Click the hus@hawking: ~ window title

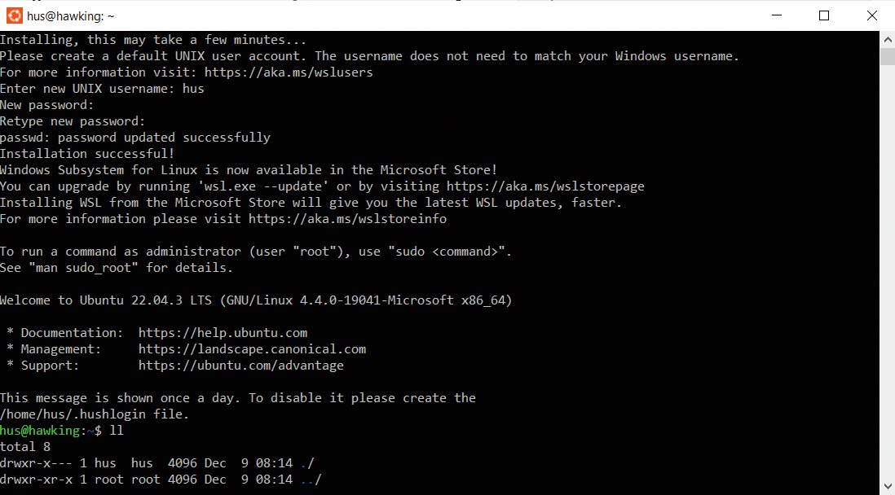tap(70, 16)
